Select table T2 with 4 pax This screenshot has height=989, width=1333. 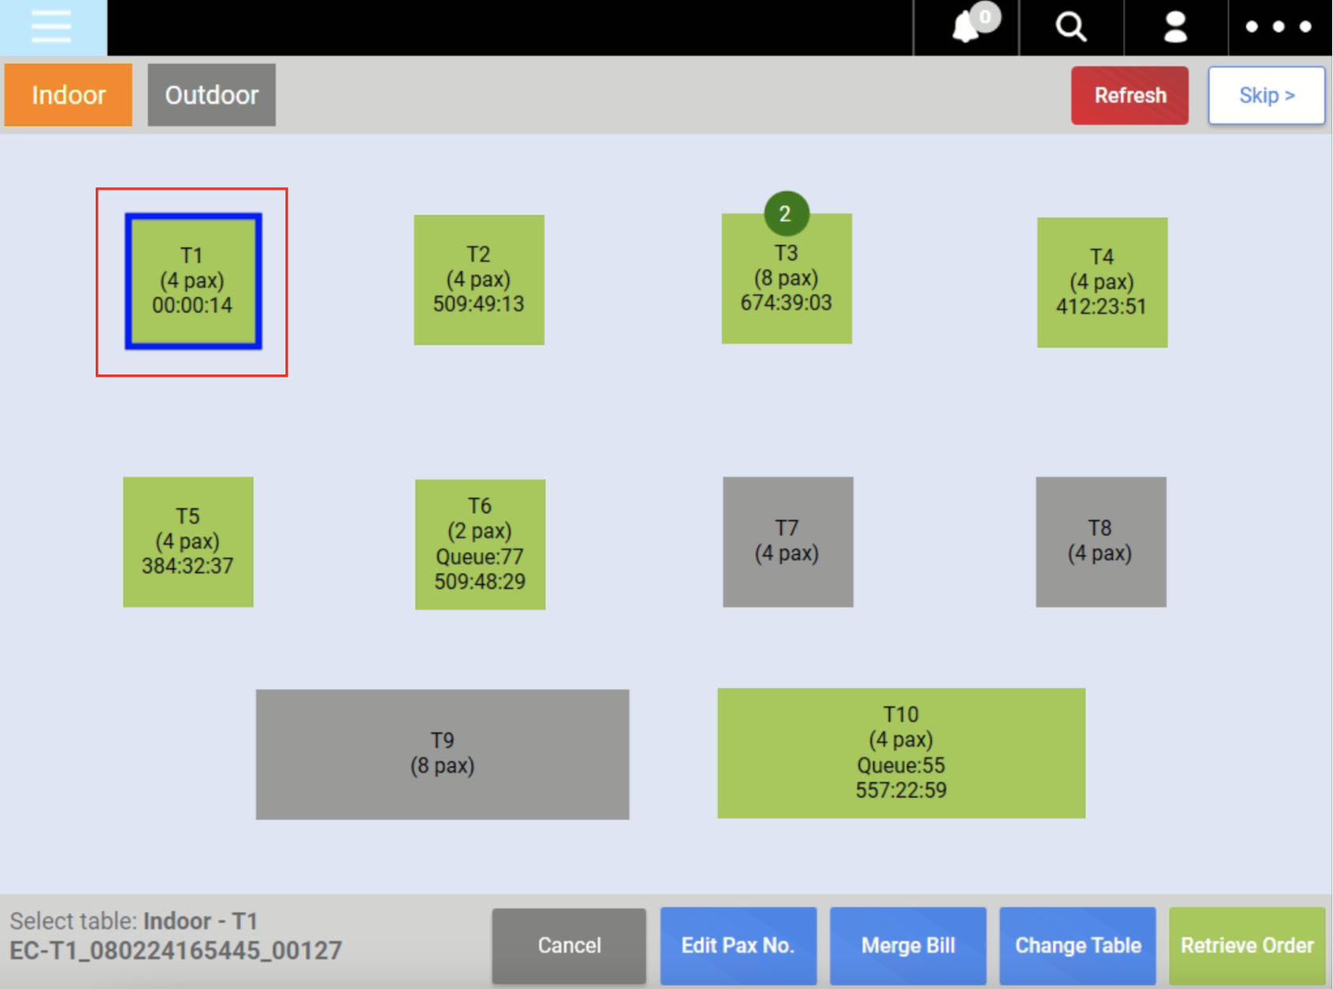(x=478, y=280)
